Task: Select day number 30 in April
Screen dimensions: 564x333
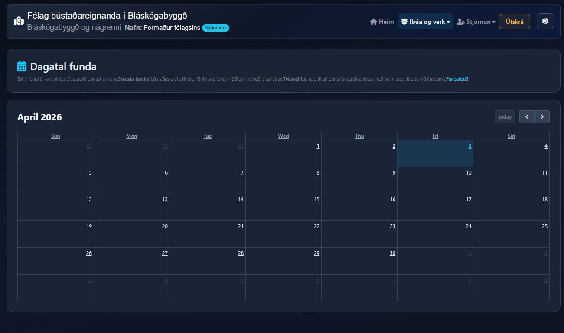Action: 392,253
